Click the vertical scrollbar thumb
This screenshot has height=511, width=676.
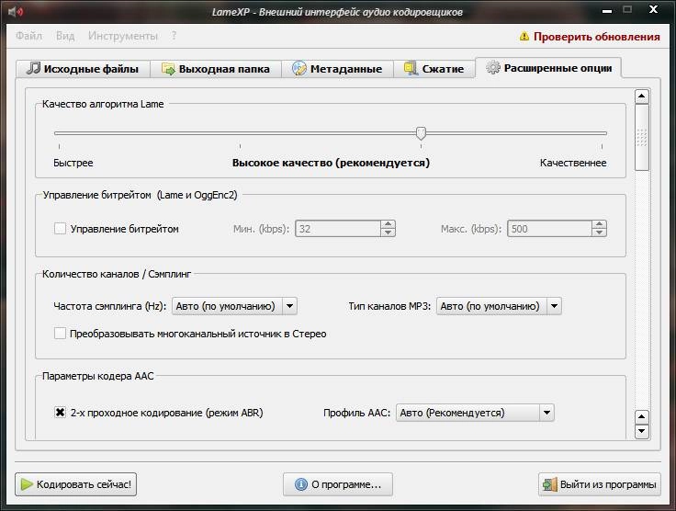[642, 138]
